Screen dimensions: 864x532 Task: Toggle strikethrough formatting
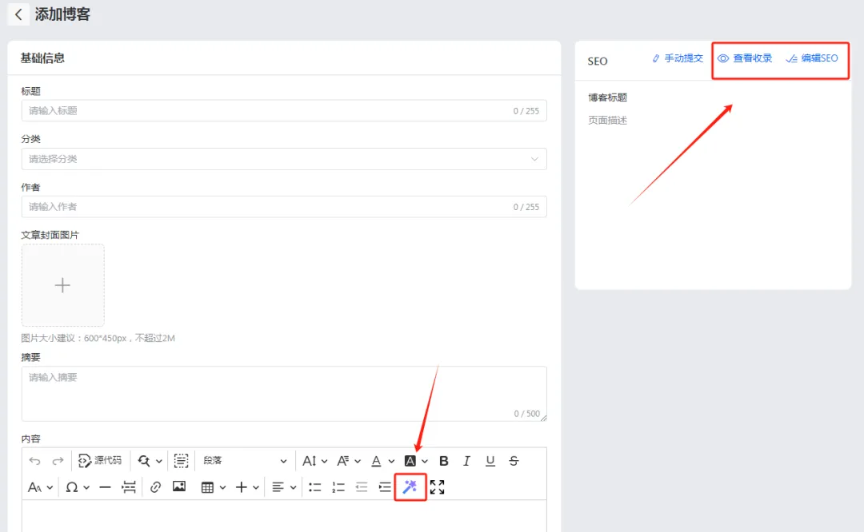point(513,461)
